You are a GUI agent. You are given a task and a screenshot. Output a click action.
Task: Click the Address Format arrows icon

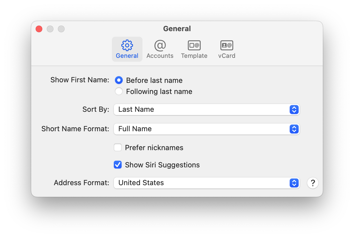point(294,183)
